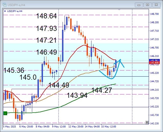Select the 145.0 level label
The image size is (163, 132).
tap(28, 77)
